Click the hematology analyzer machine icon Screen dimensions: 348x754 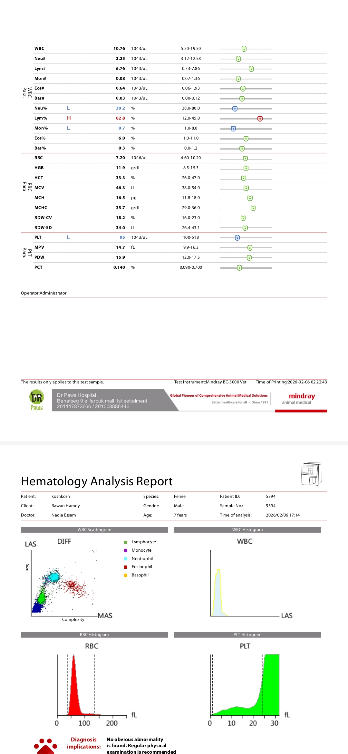(x=312, y=474)
